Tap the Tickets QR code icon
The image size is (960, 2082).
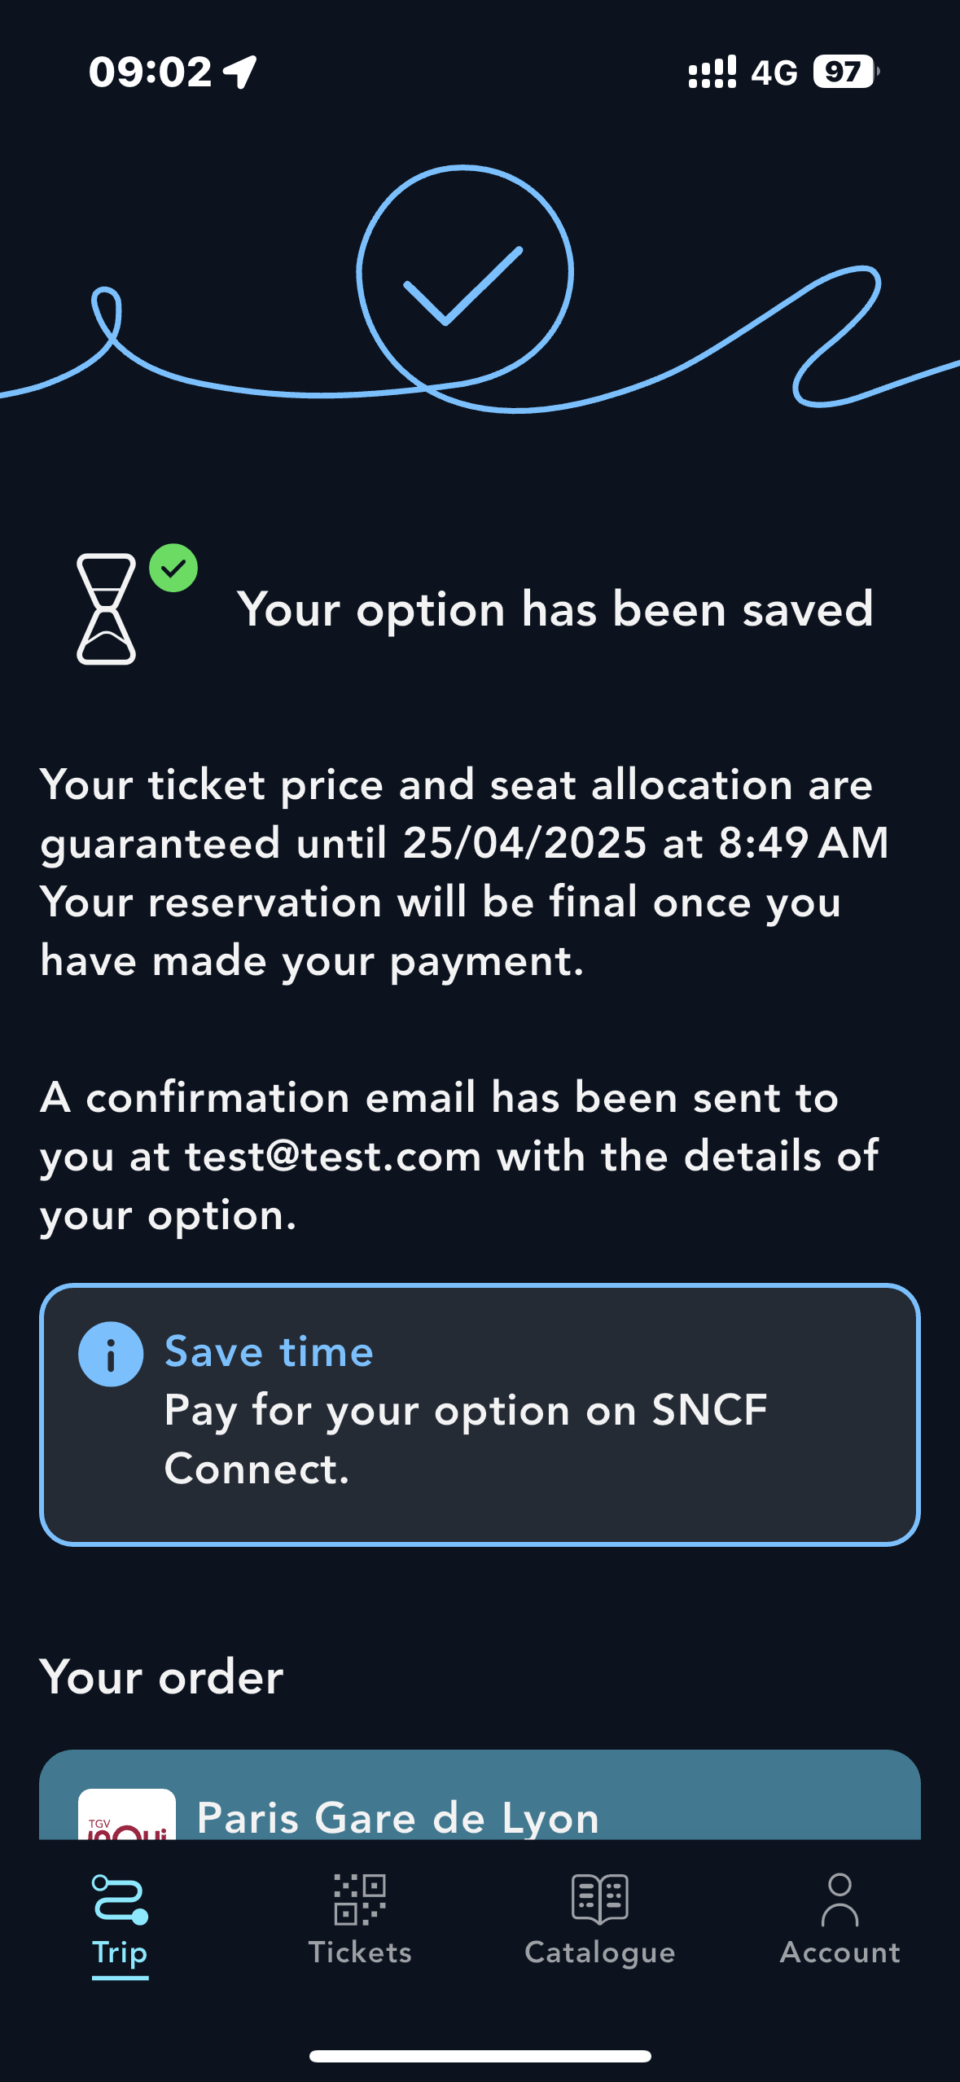point(359,1900)
